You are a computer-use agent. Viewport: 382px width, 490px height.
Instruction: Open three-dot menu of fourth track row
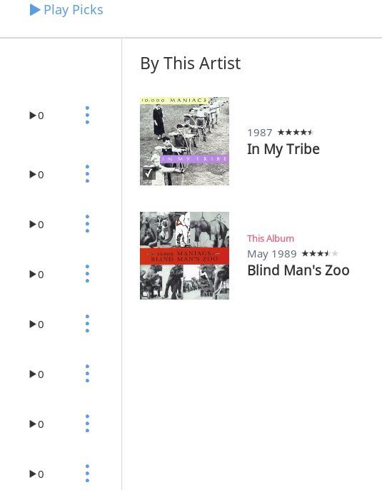87,274
